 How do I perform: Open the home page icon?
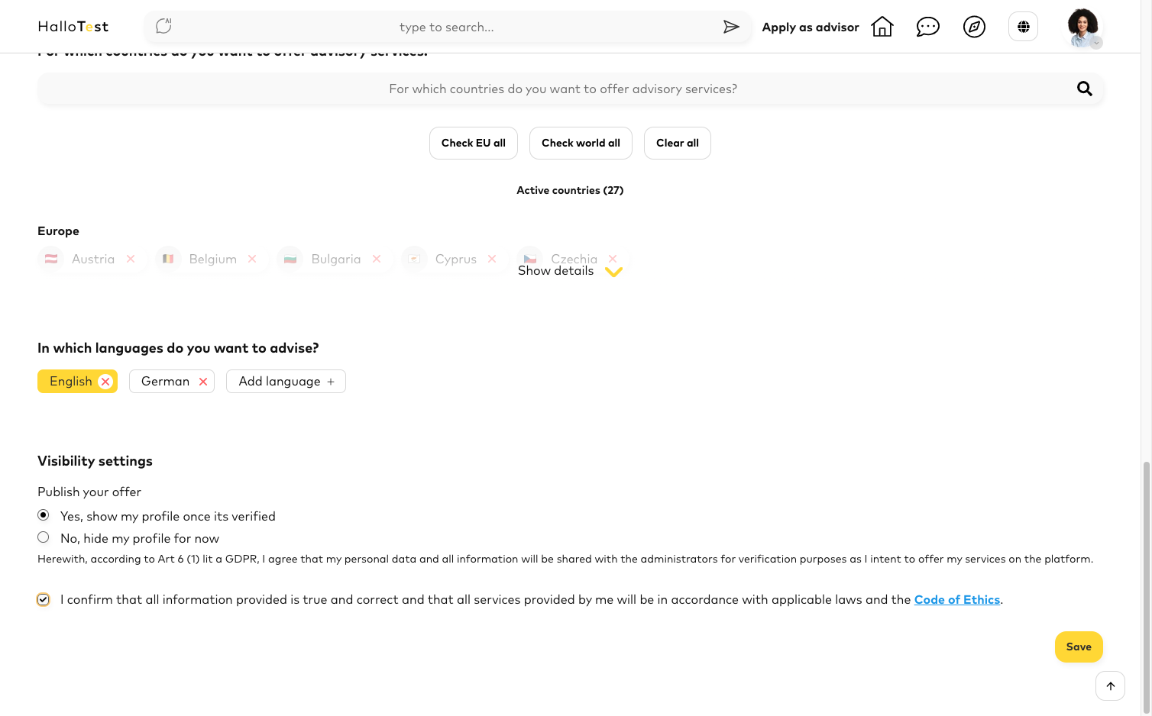(882, 27)
